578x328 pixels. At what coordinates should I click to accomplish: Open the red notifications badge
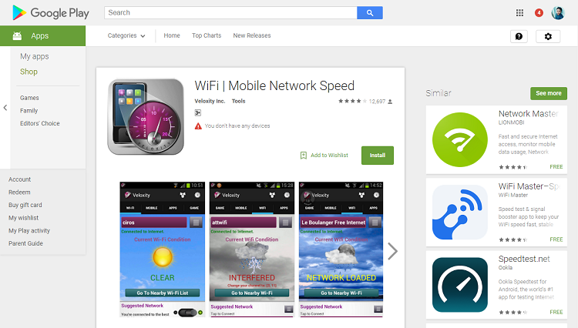pos(539,13)
